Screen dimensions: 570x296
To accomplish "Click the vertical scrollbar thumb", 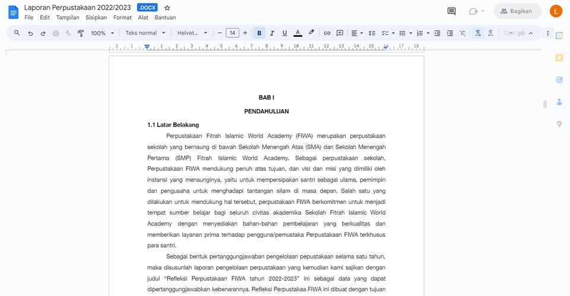I will pos(545,104).
